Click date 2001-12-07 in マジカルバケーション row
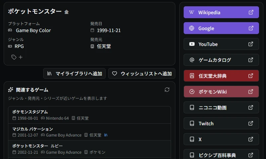Image resolution: width=266 pixels, height=159 pixels. (28, 135)
